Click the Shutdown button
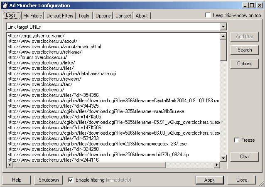This screenshot has width=265, height=187. point(49,180)
